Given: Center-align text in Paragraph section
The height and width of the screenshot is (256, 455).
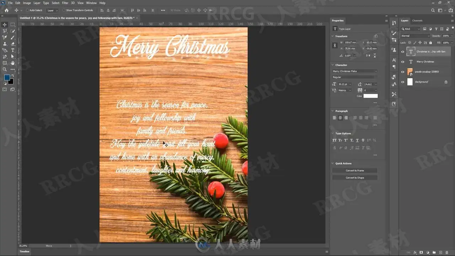Looking at the screenshot, I should pyautogui.click(x=340, y=118).
